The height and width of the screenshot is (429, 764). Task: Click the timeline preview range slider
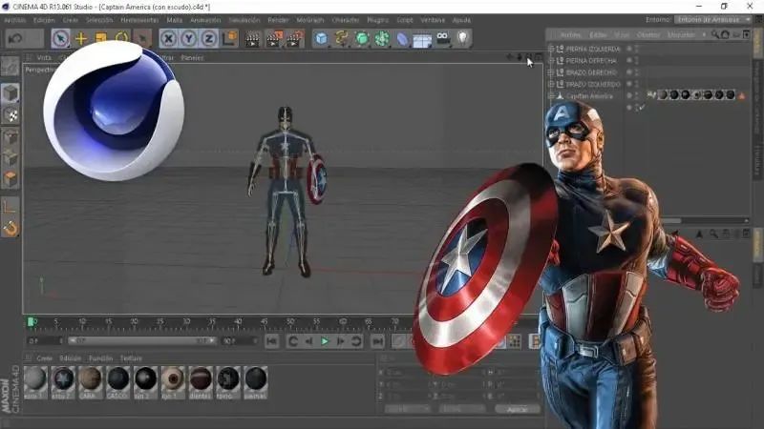pos(141,341)
